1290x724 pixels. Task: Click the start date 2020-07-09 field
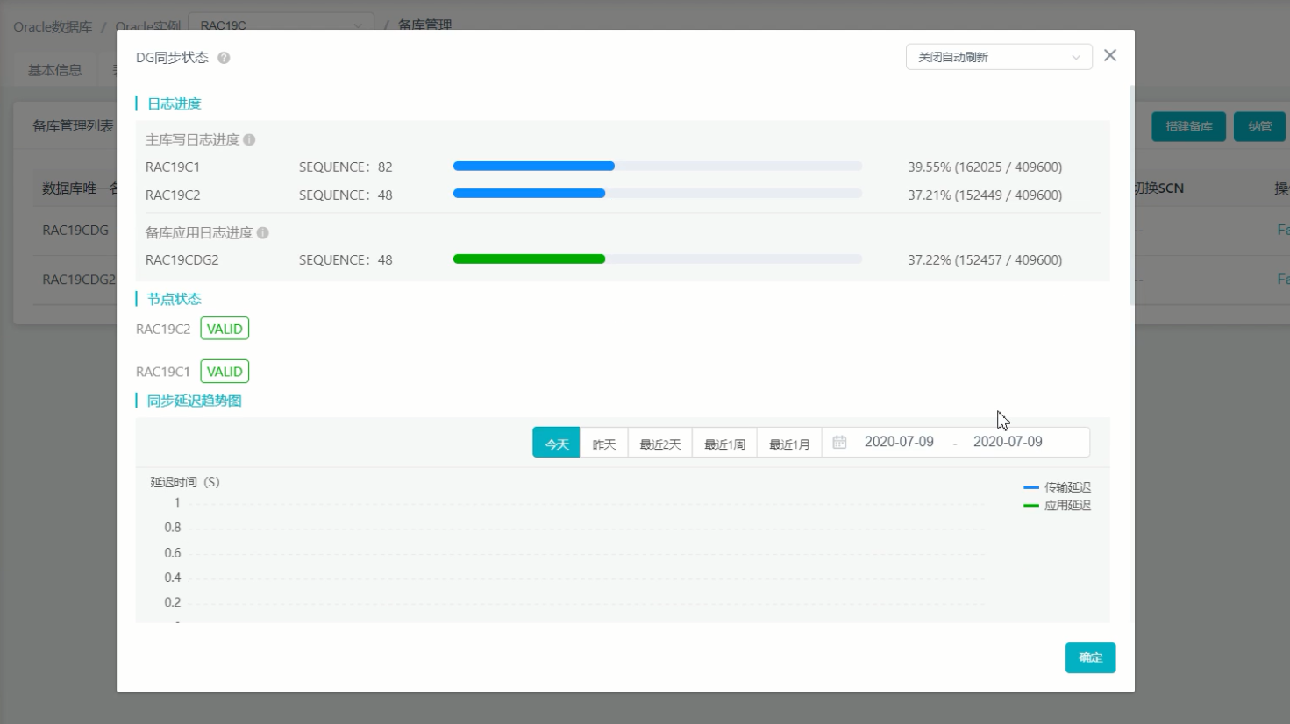pos(899,442)
